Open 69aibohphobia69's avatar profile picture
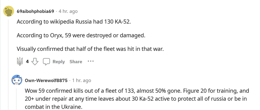This screenshot has width=260, height=110. [x=9, y=11]
